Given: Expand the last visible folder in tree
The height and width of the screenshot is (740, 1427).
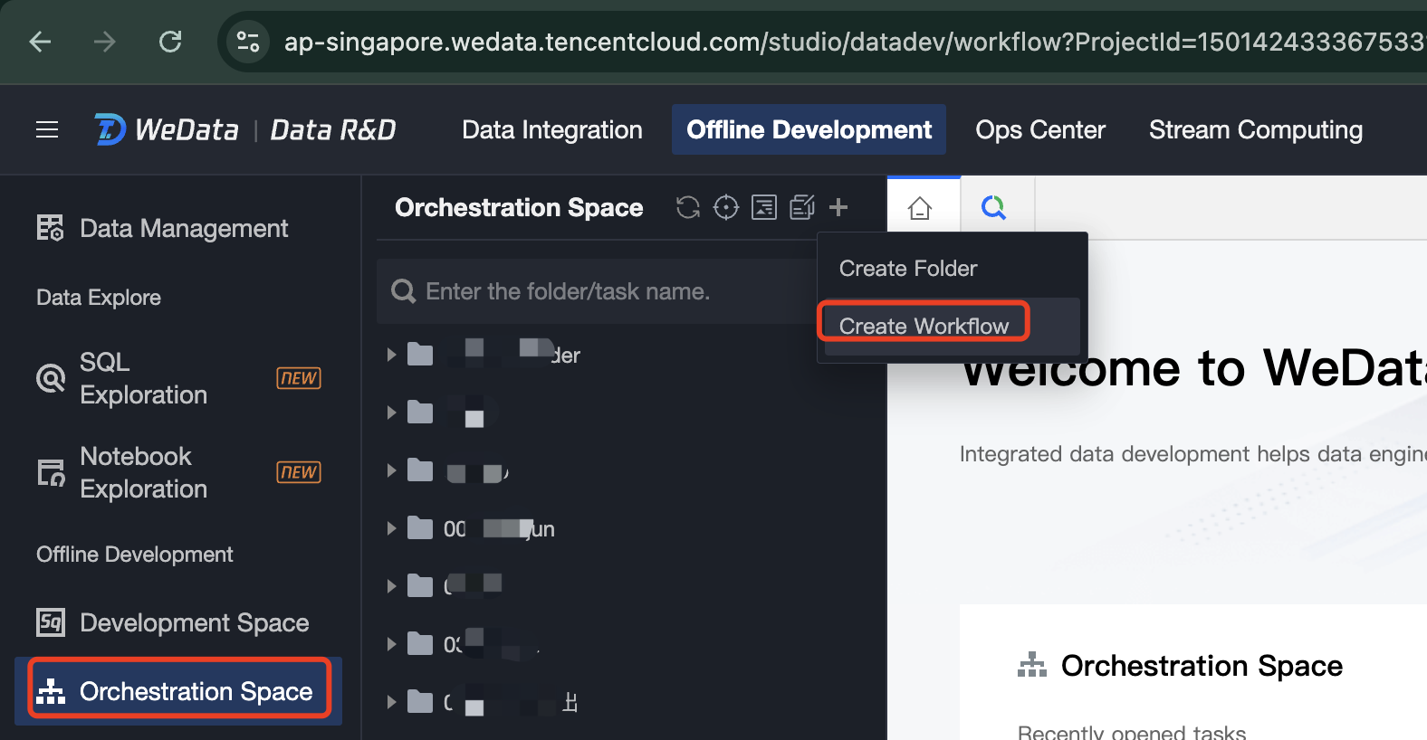Looking at the screenshot, I should [391, 702].
